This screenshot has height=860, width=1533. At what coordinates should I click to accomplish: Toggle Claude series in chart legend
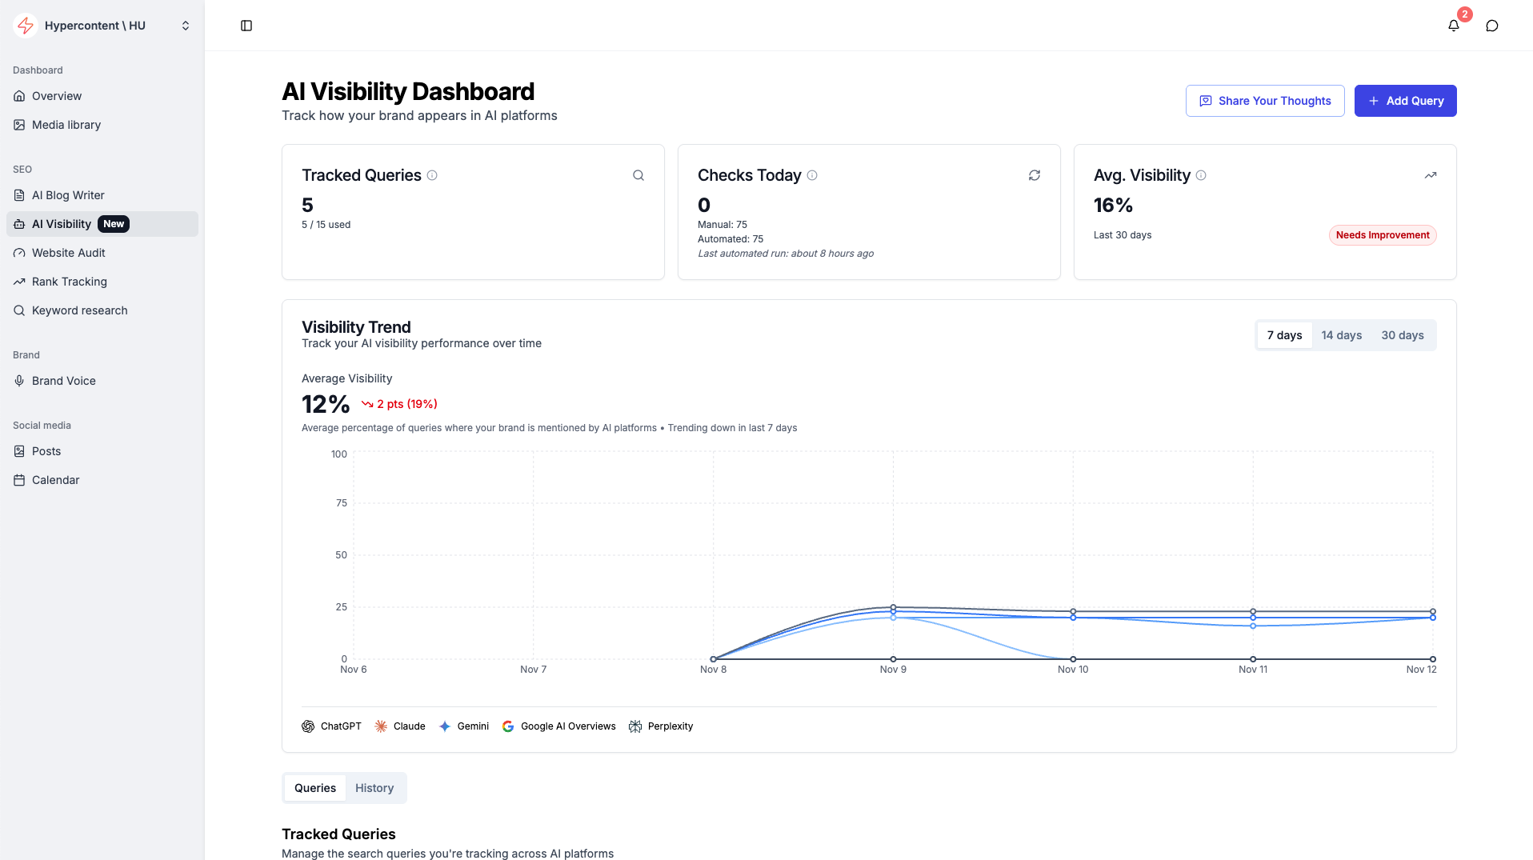[x=400, y=726]
